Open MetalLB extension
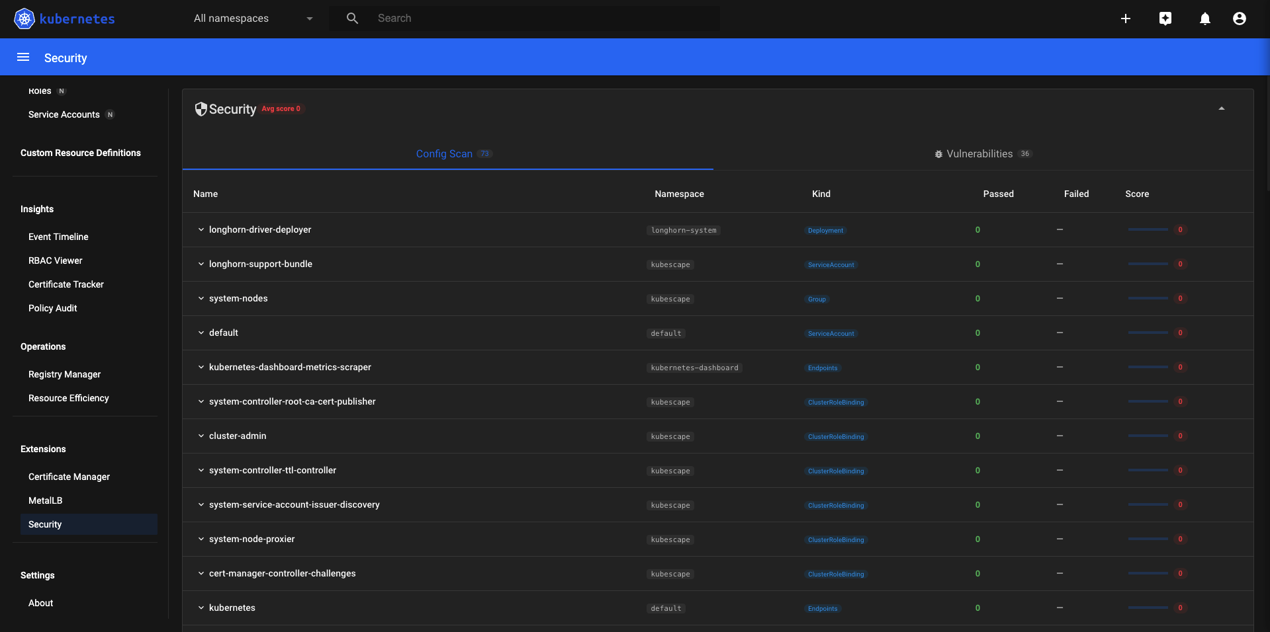This screenshot has height=632, width=1270. pos(46,500)
